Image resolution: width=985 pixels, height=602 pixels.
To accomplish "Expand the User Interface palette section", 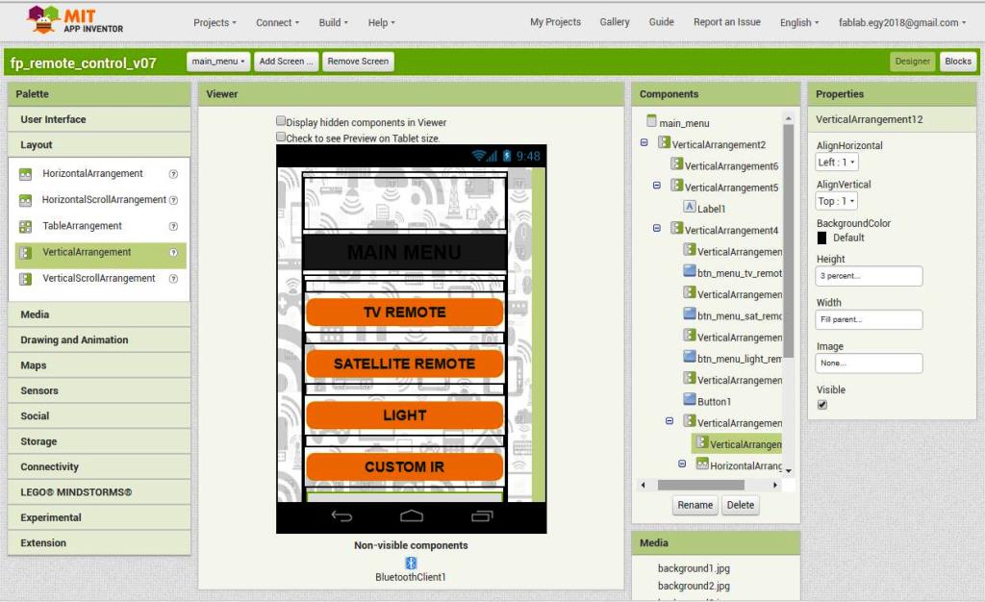I will [x=99, y=119].
